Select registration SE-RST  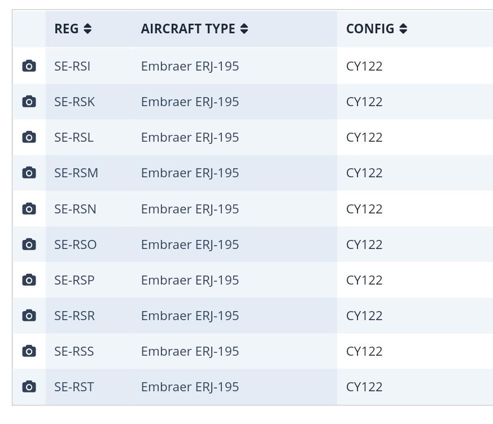pos(74,387)
